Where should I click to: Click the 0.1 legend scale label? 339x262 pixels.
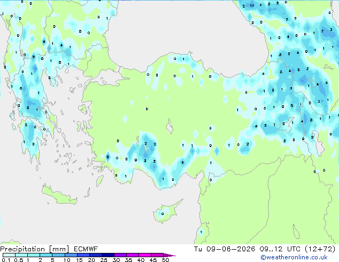pos(6,260)
